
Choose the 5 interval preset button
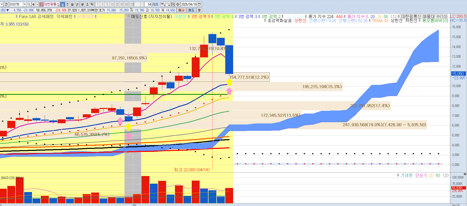point(107,4)
